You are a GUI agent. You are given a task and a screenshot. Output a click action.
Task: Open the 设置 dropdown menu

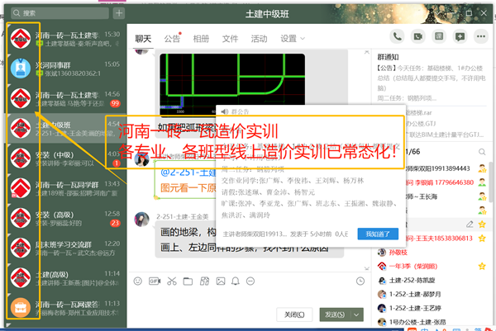pos(293,39)
